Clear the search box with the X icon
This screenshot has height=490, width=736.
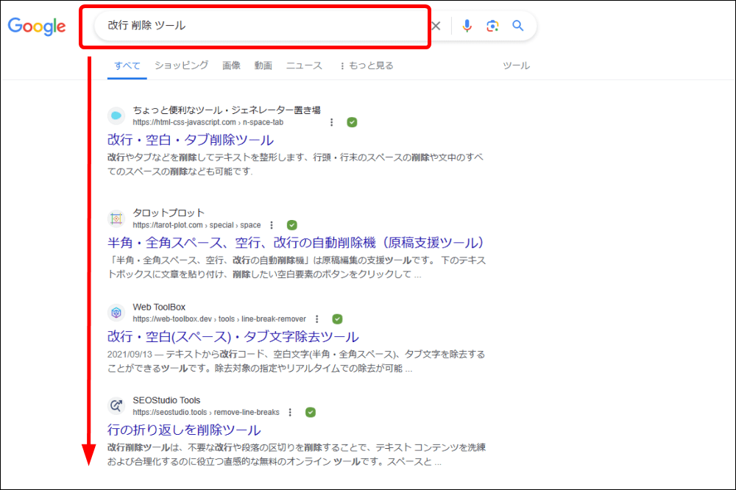pyautogui.click(x=436, y=26)
